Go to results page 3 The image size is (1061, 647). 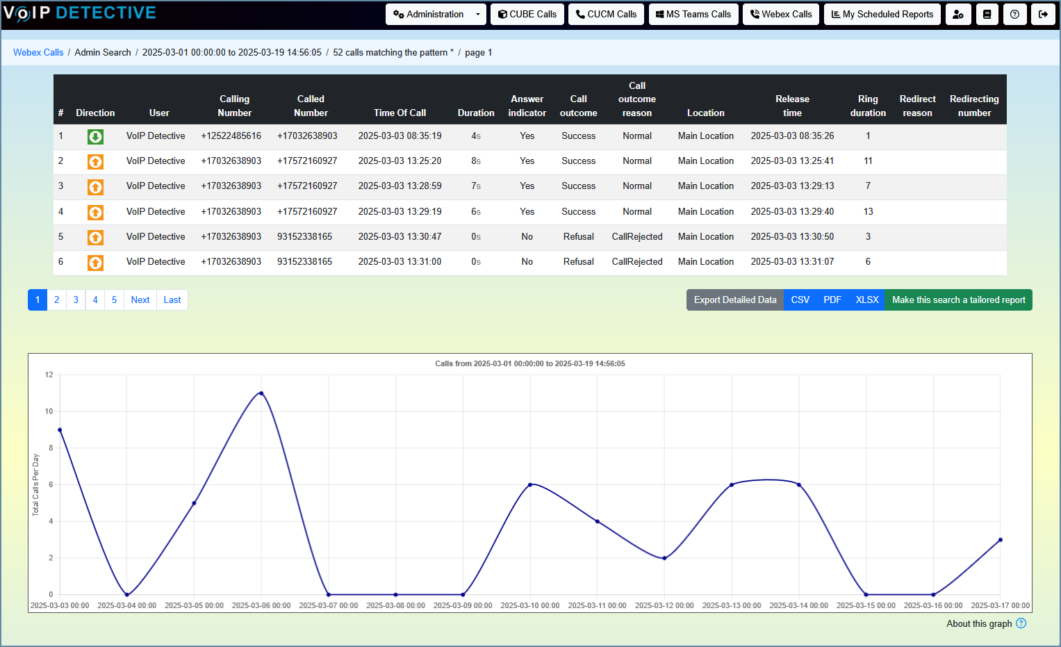tap(76, 300)
